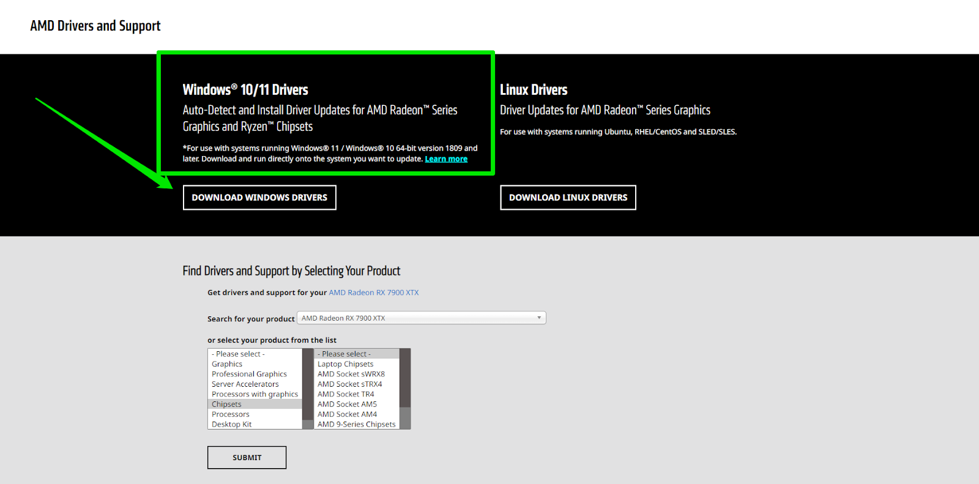This screenshot has width=979, height=484.
Task: Click the Download Windows Drivers button
Action: [259, 198]
